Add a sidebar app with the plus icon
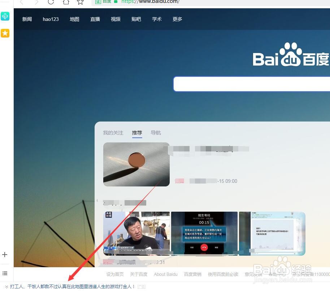330x291 pixels. pyautogui.click(x=5, y=255)
